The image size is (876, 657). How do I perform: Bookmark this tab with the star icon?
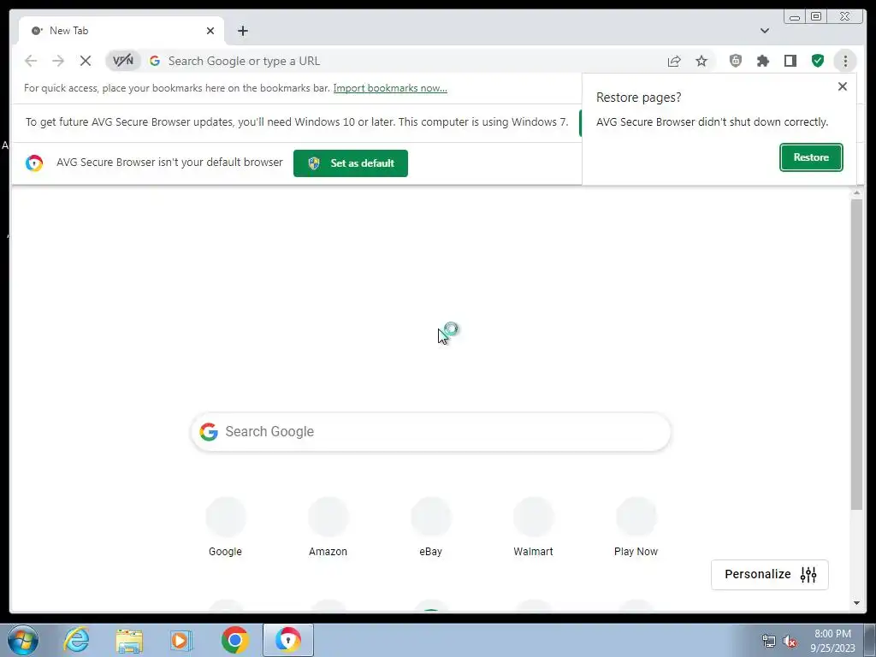pos(701,61)
